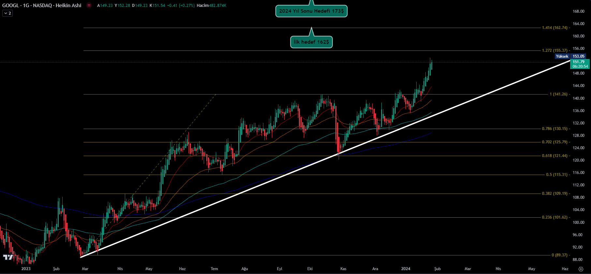Click 112.00 on the price axis

[x=579, y=185]
